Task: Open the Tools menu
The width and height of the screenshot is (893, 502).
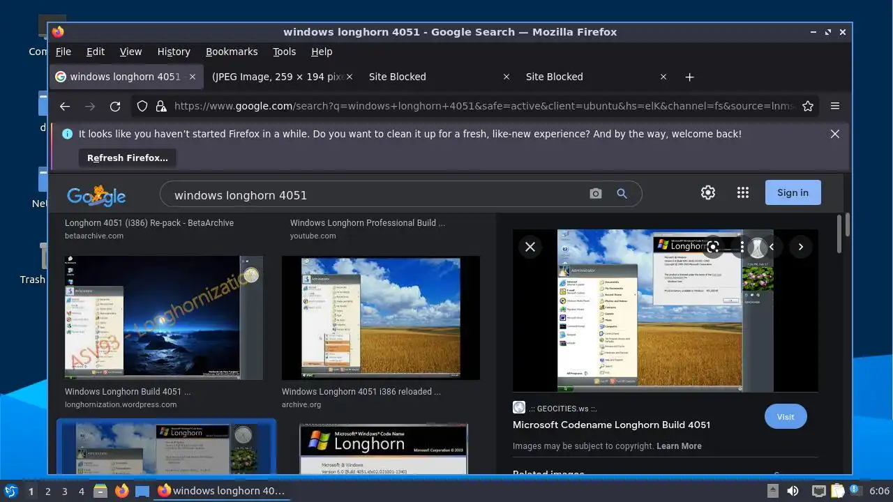Action: 284,52
